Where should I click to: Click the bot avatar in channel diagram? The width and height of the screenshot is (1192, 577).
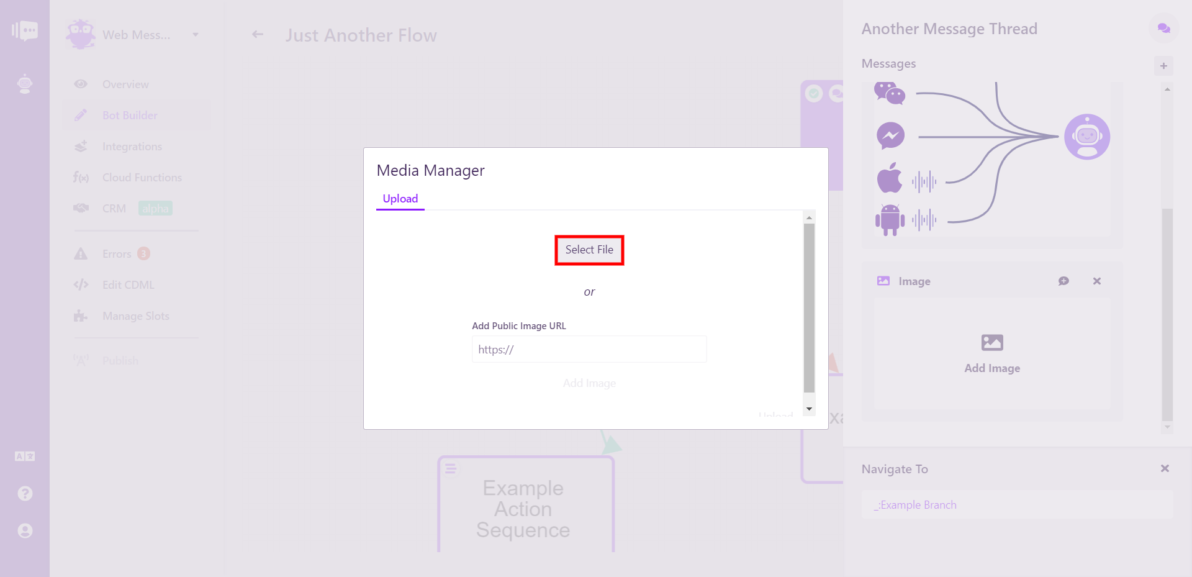(x=1087, y=137)
